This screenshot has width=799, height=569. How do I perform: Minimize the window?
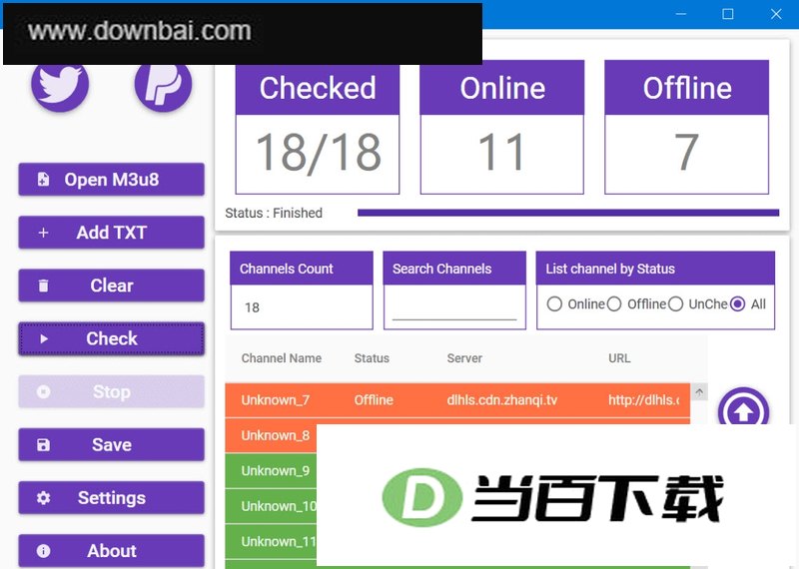tap(681, 14)
